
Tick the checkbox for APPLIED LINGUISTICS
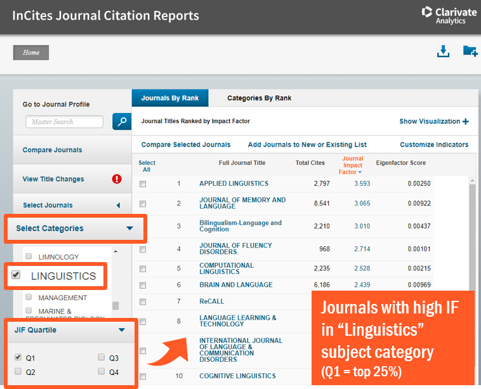[143, 184]
